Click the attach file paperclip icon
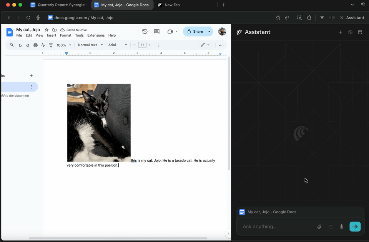The width and height of the screenshot is (369, 242). [x=319, y=227]
